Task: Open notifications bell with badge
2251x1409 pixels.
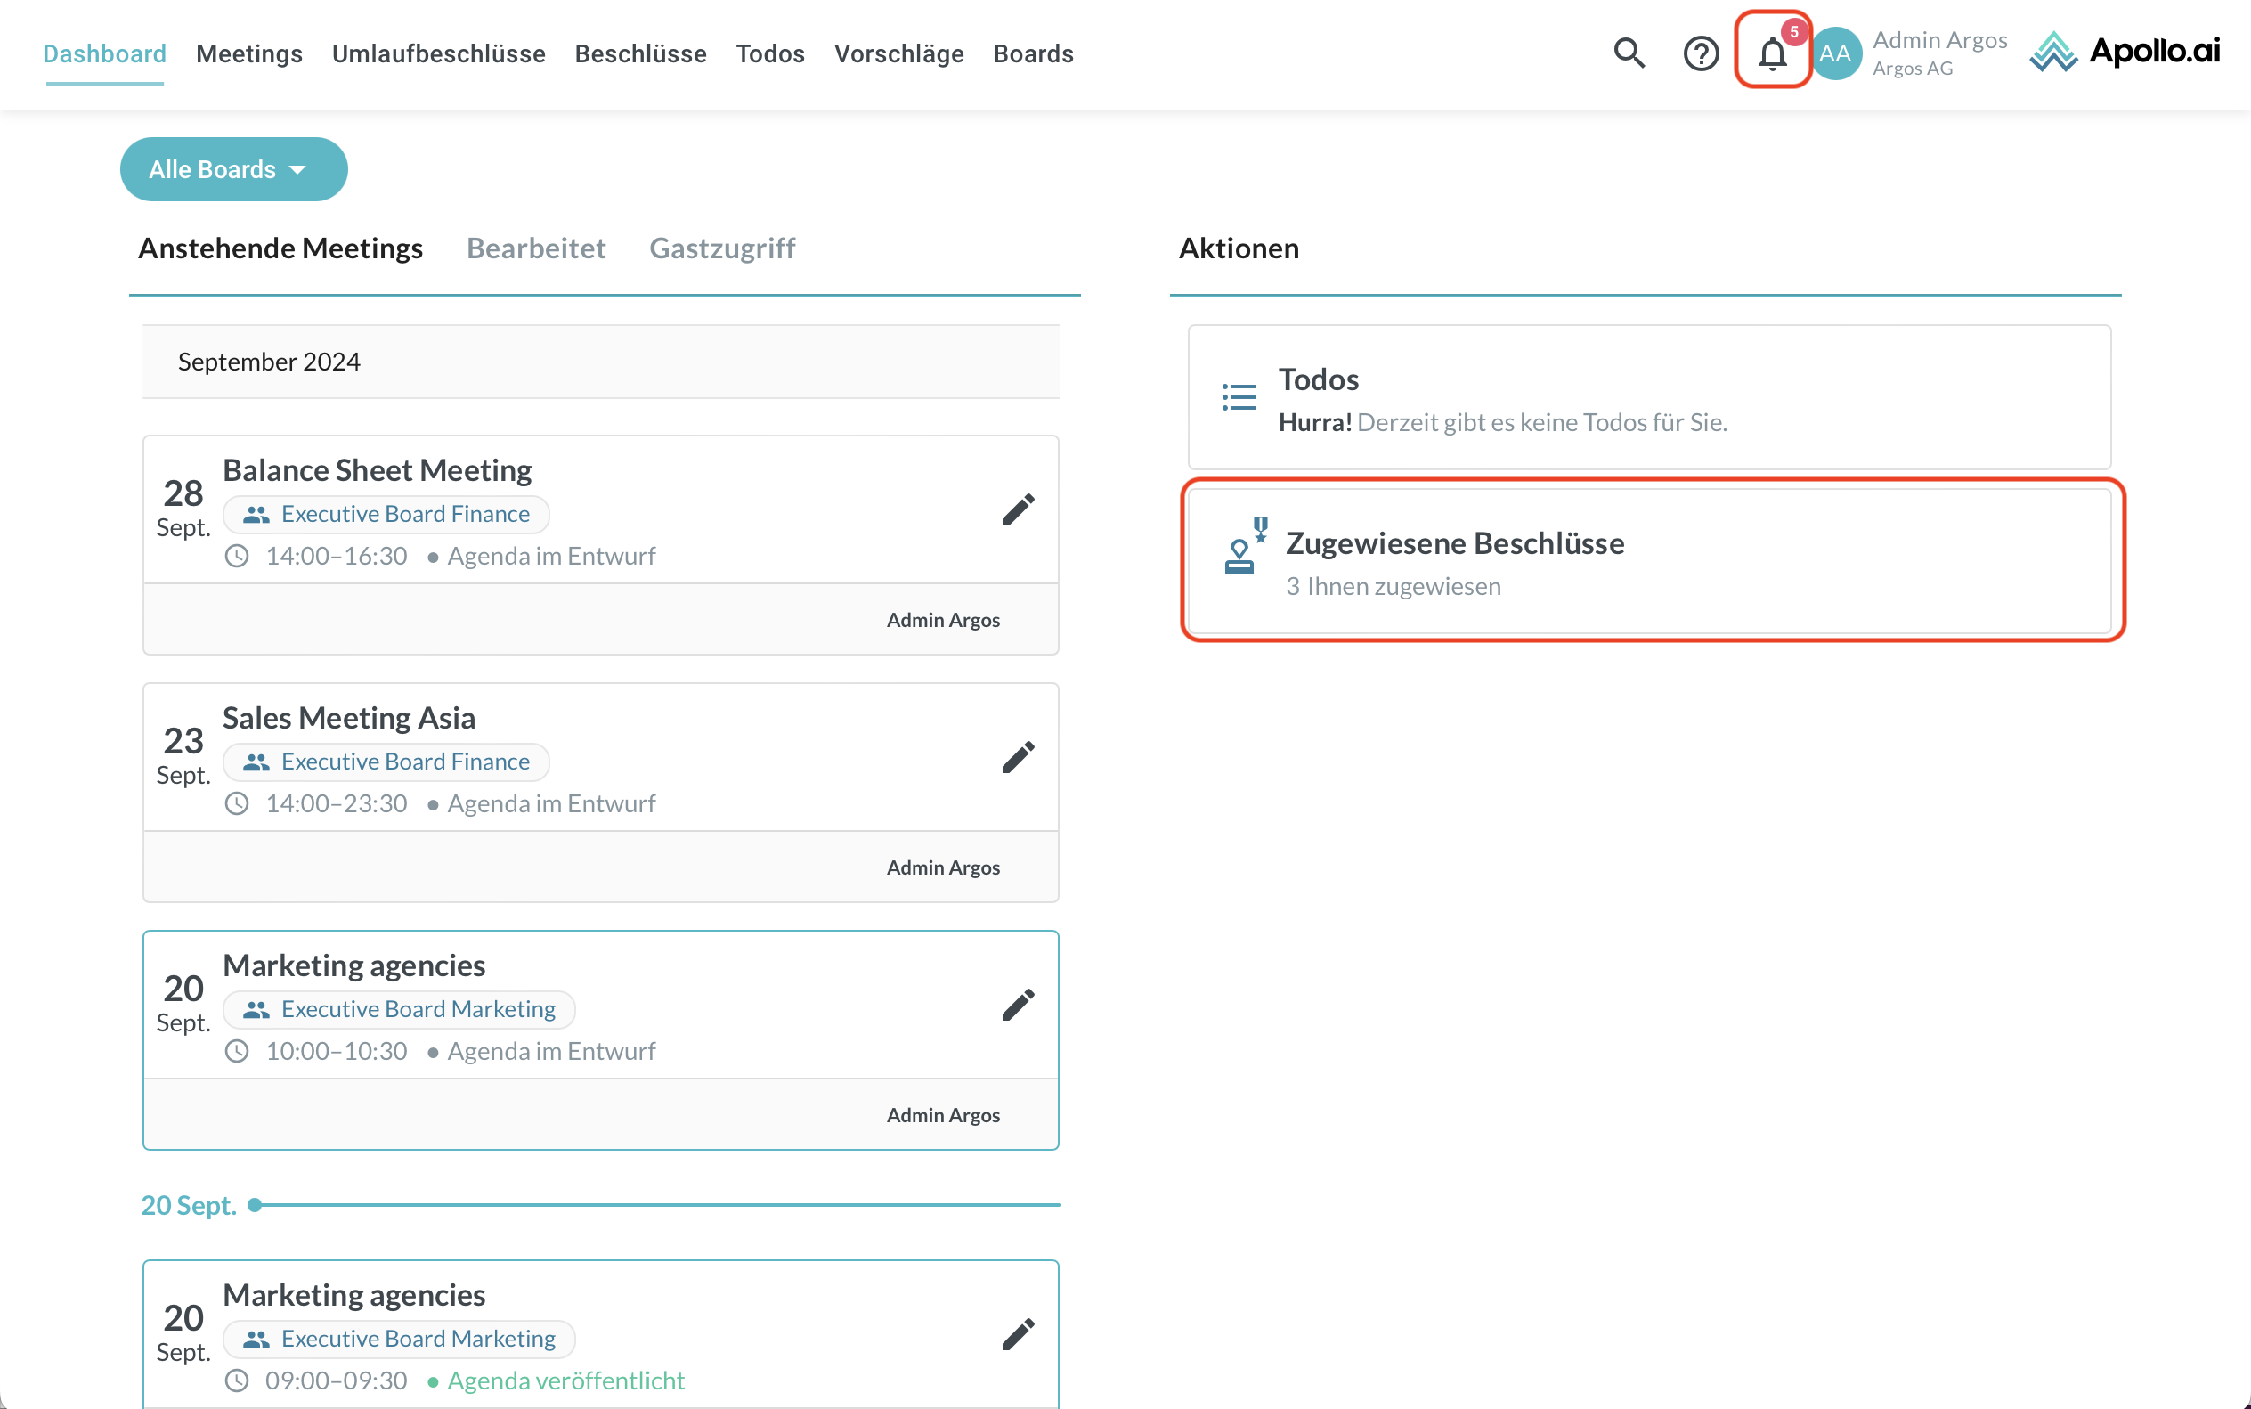Action: tap(1772, 53)
